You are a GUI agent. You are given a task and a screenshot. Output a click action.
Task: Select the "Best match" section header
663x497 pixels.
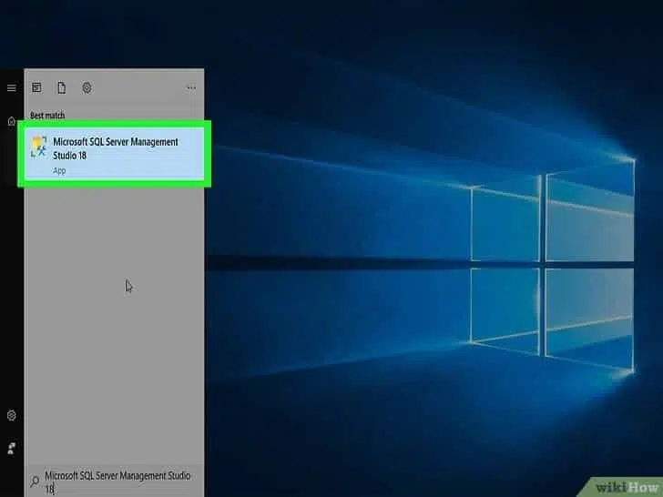point(47,116)
